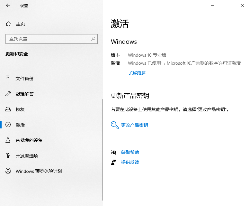The image size is (250, 206).
Task: Click the 文件备份 upload arrow icon
Action: coord(8,78)
